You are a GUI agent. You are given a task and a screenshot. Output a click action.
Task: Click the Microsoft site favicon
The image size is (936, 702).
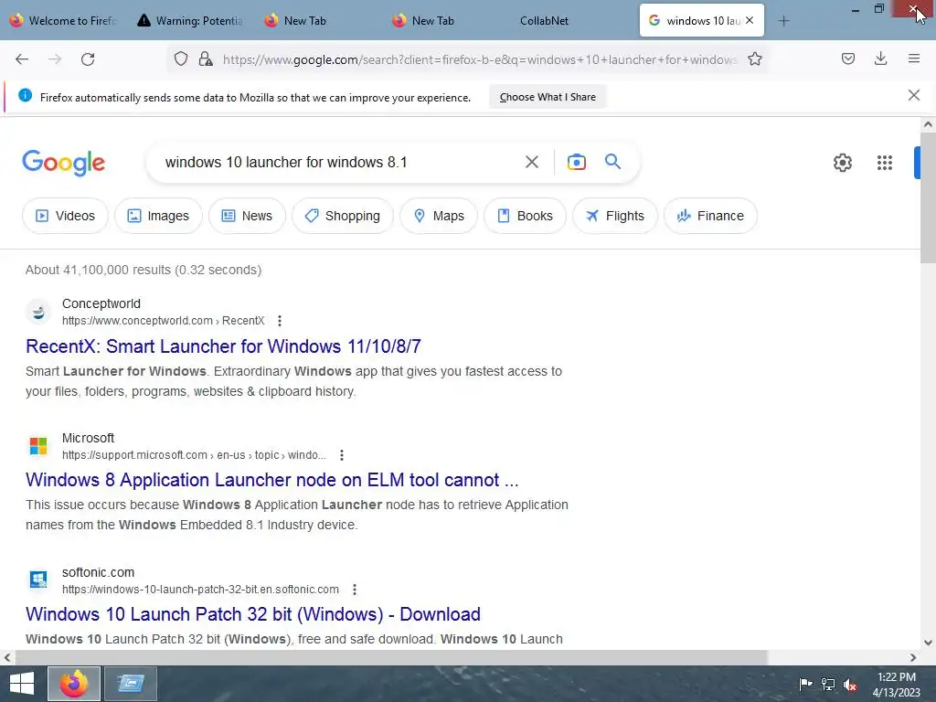[x=38, y=446]
